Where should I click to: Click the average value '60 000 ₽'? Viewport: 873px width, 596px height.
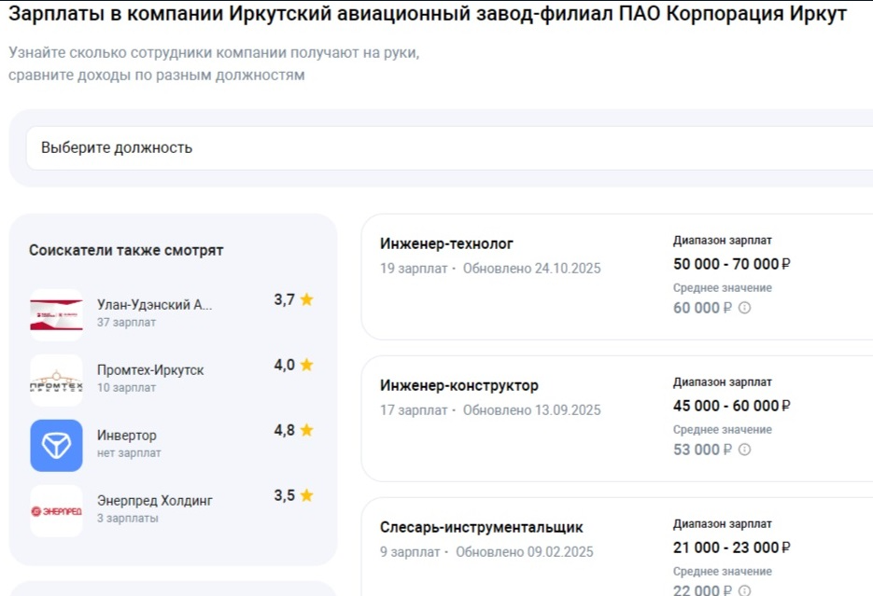[x=702, y=308]
